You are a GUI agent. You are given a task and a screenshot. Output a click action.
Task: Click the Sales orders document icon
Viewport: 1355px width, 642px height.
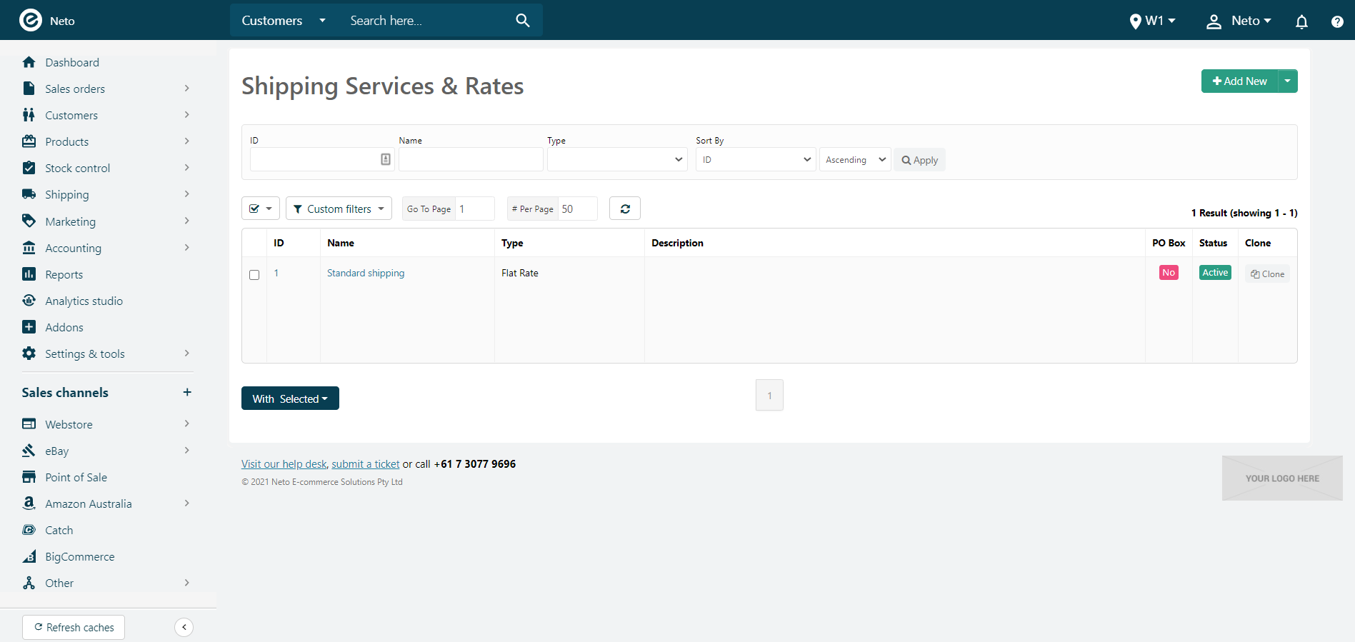(29, 89)
